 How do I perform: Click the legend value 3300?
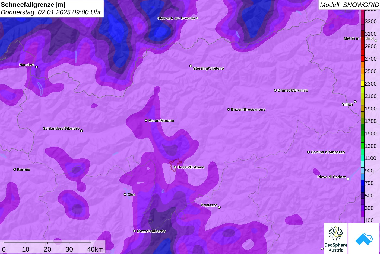pos(370,21)
